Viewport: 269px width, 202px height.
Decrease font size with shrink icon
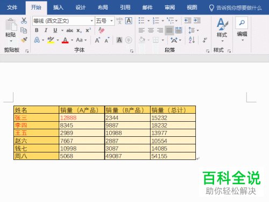coord(107,40)
